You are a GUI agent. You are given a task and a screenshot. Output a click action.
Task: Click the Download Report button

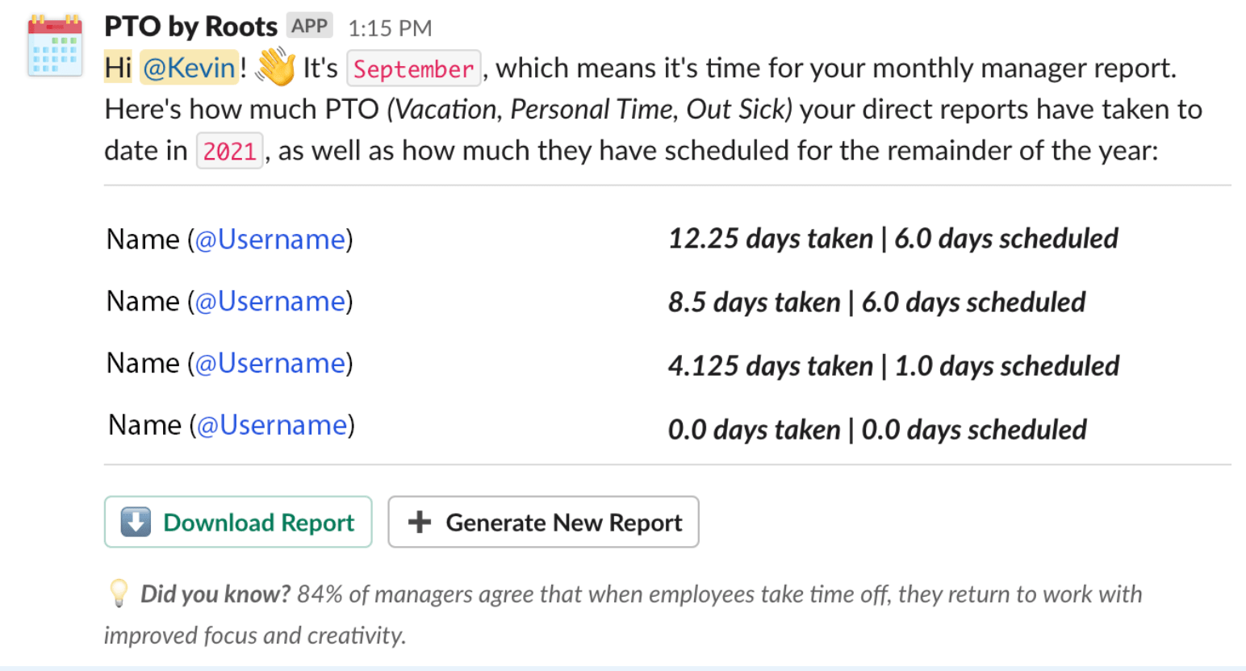pyautogui.click(x=237, y=522)
